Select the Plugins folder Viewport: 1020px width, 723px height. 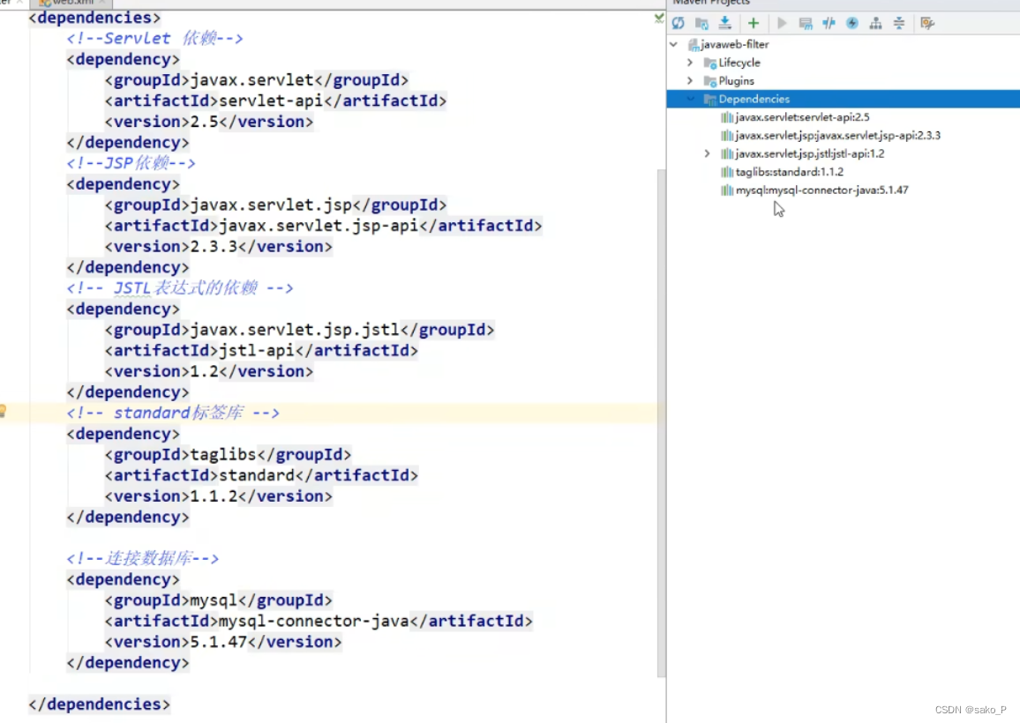pos(729,80)
